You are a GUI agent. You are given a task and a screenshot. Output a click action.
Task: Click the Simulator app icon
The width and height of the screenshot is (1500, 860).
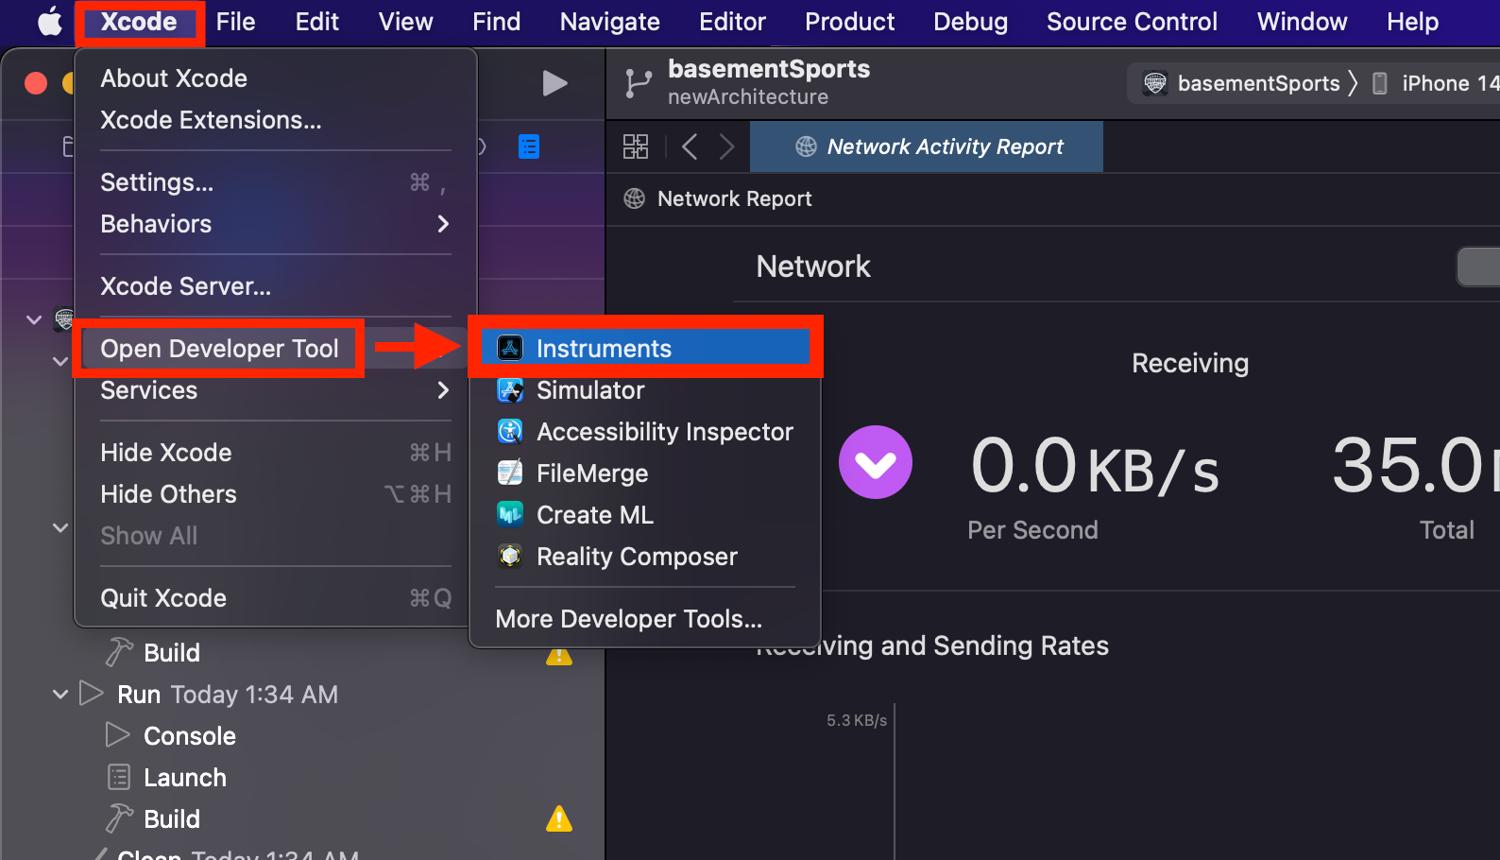click(x=510, y=389)
